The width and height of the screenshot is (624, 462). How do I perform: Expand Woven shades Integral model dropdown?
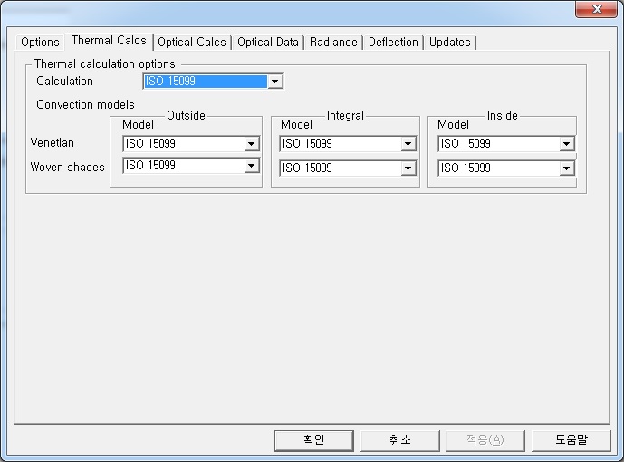pyautogui.click(x=408, y=168)
